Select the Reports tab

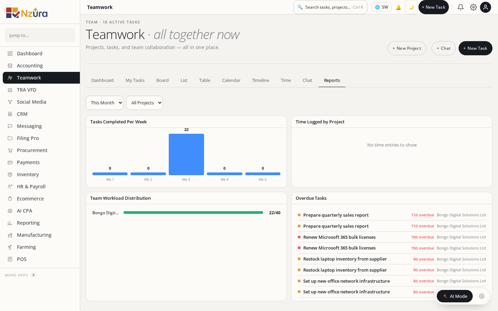coord(332,80)
